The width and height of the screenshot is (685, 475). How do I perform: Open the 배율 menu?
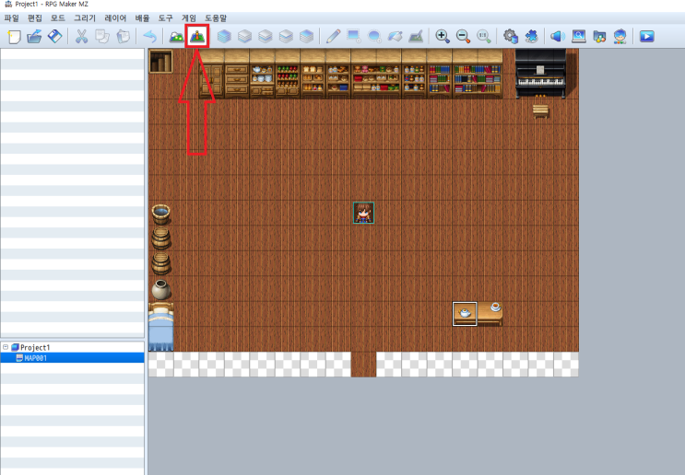click(x=142, y=17)
